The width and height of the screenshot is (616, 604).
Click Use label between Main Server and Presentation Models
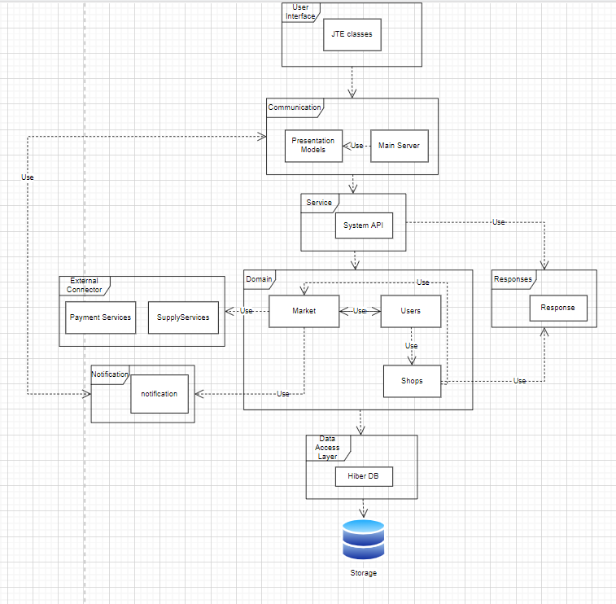pyautogui.click(x=356, y=146)
